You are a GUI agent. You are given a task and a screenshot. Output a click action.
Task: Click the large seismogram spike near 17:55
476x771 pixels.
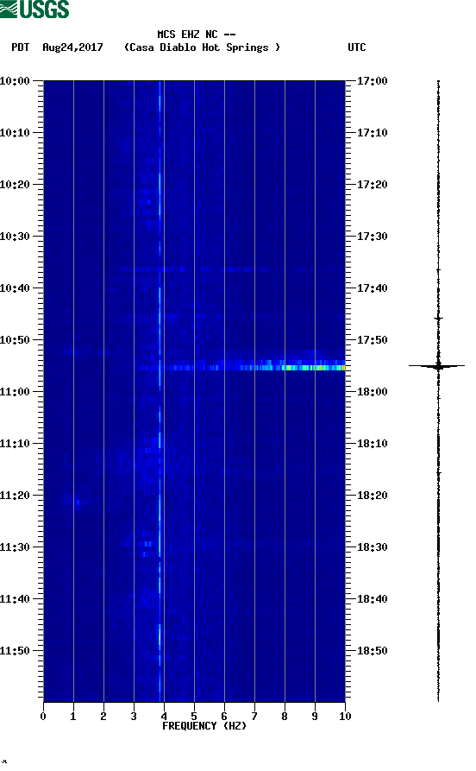click(437, 366)
